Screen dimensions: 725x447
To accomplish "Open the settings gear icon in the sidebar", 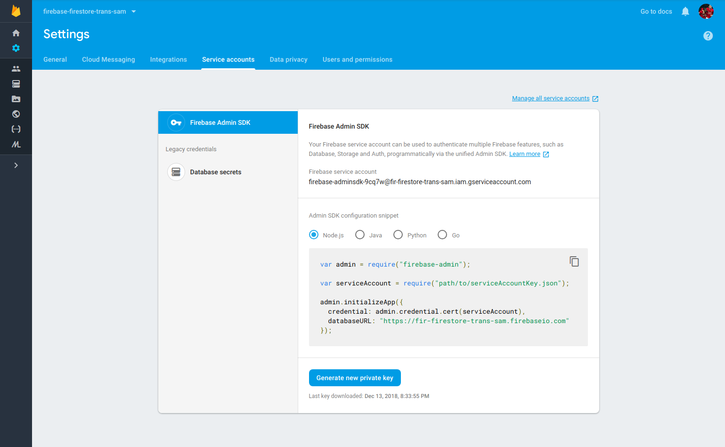I will click(16, 48).
